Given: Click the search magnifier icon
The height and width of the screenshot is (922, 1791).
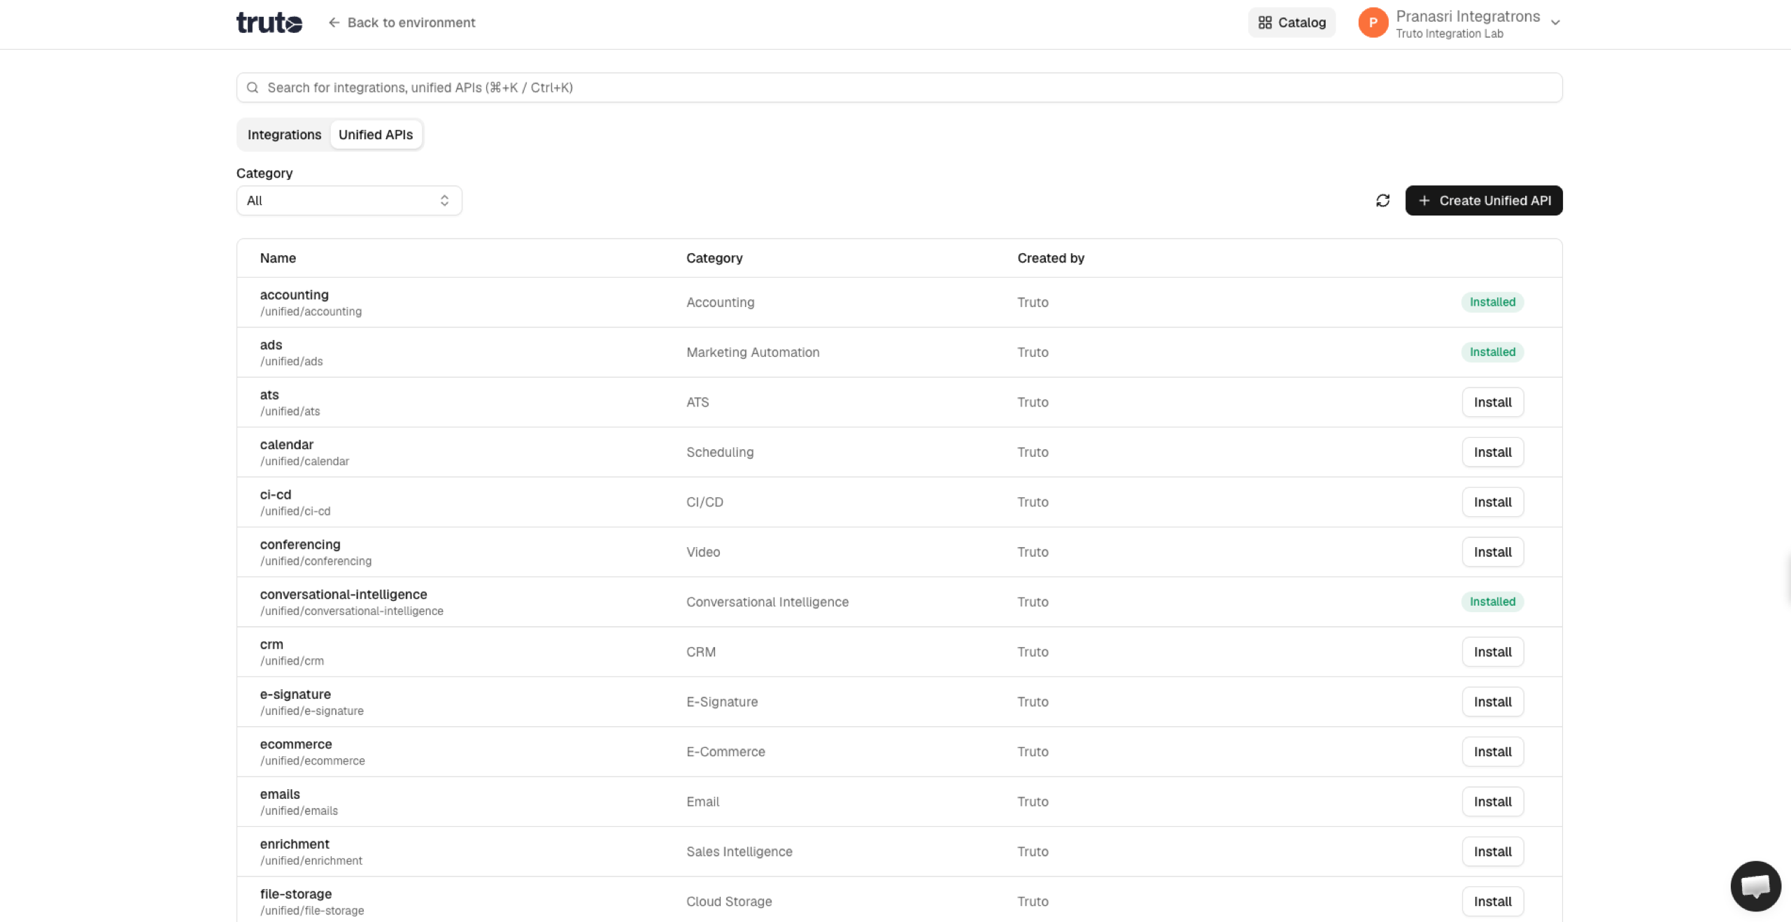Looking at the screenshot, I should click(x=253, y=87).
